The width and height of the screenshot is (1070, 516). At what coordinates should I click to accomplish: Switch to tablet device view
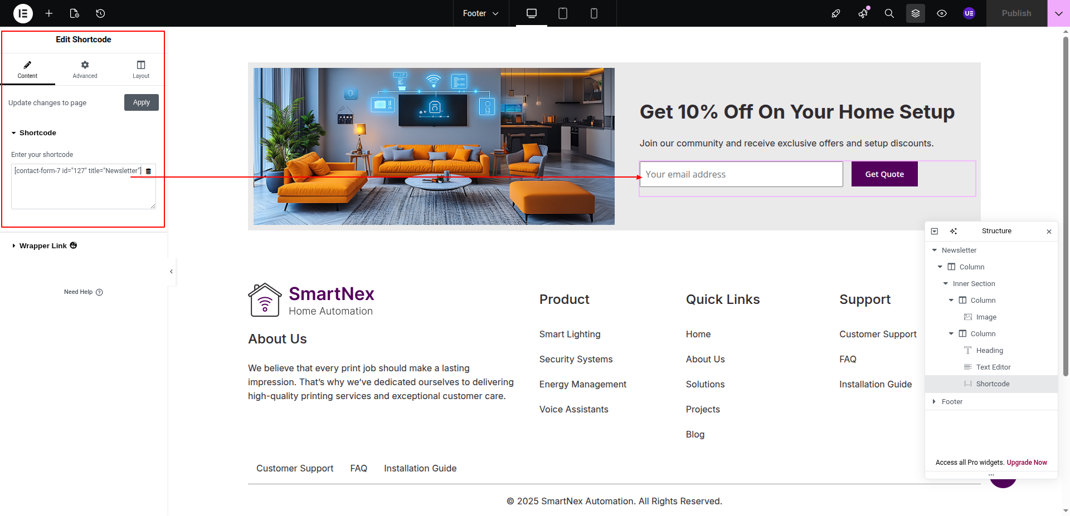coord(563,13)
